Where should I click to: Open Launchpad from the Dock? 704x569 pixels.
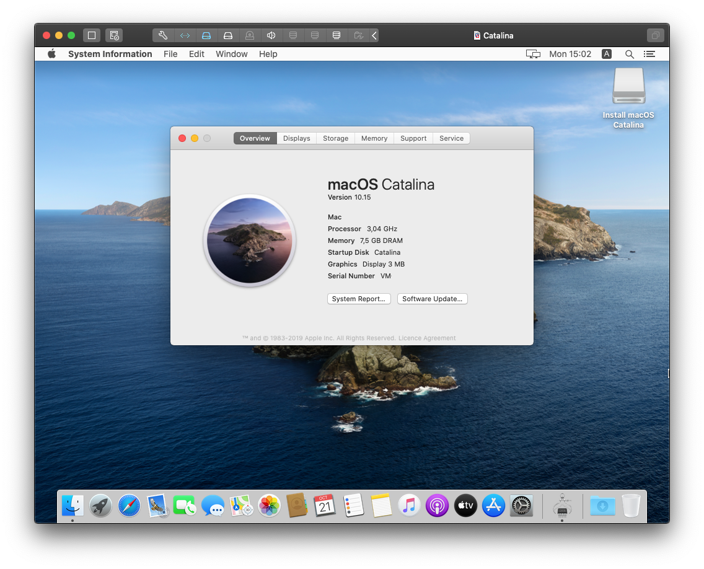point(101,506)
